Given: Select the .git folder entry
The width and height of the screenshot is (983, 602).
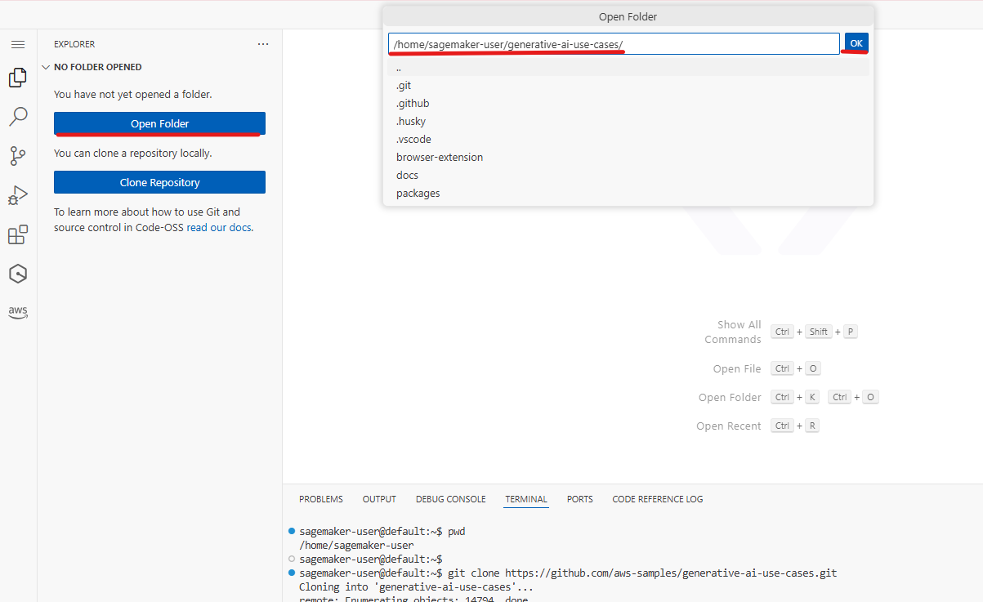Looking at the screenshot, I should pyautogui.click(x=628, y=85).
